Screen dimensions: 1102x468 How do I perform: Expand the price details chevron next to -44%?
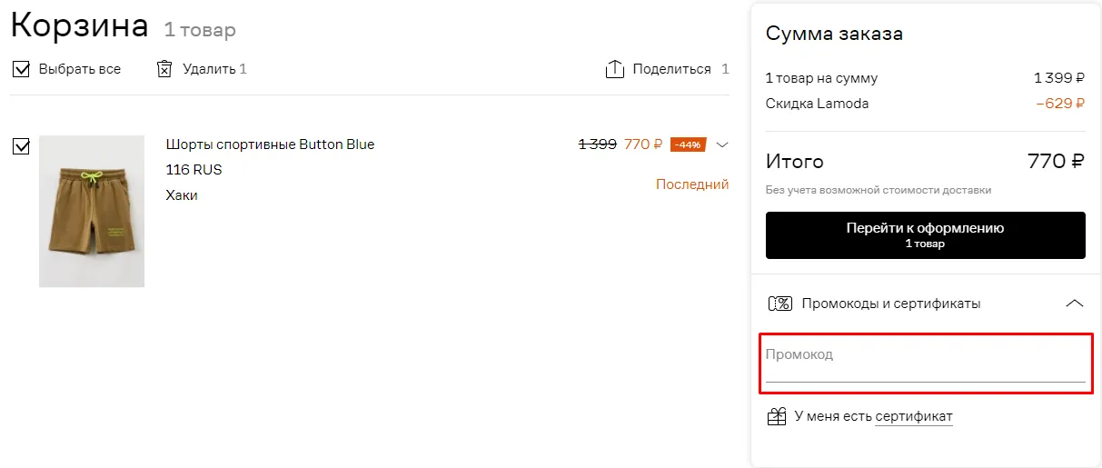[x=722, y=144]
